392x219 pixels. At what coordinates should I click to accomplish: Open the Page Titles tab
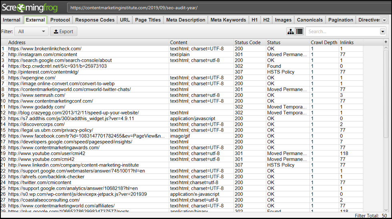coord(148,20)
